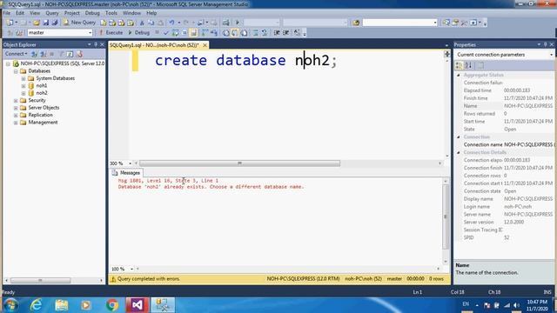Viewport: 557px width, 313px height.
Task: Open the Windows Start menu
Action: [10, 305]
